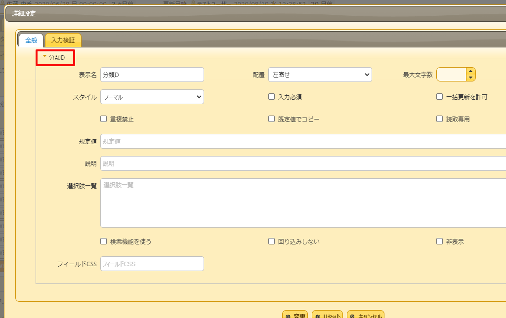Click the 最大文字数 up stepper arrow
Image resolution: width=506 pixels, height=318 pixels.
pyautogui.click(x=470, y=71)
